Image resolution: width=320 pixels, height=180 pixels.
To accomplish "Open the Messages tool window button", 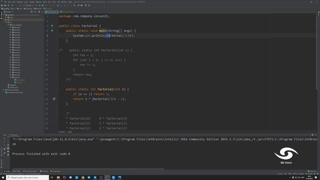I will [x=55, y=171].
